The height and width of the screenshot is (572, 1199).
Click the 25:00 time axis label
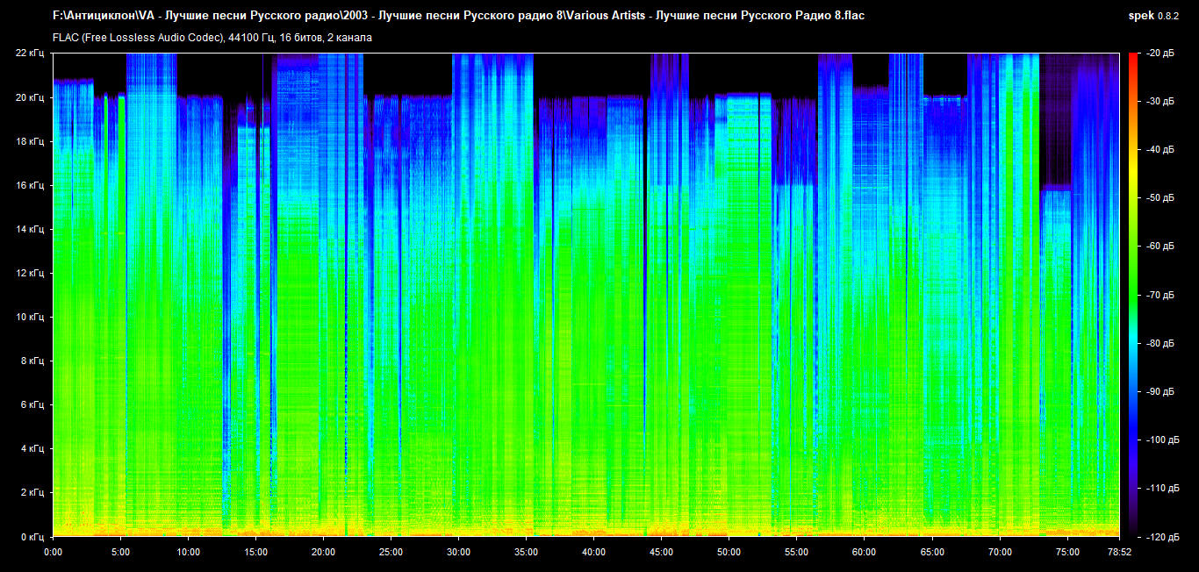pos(391,552)
